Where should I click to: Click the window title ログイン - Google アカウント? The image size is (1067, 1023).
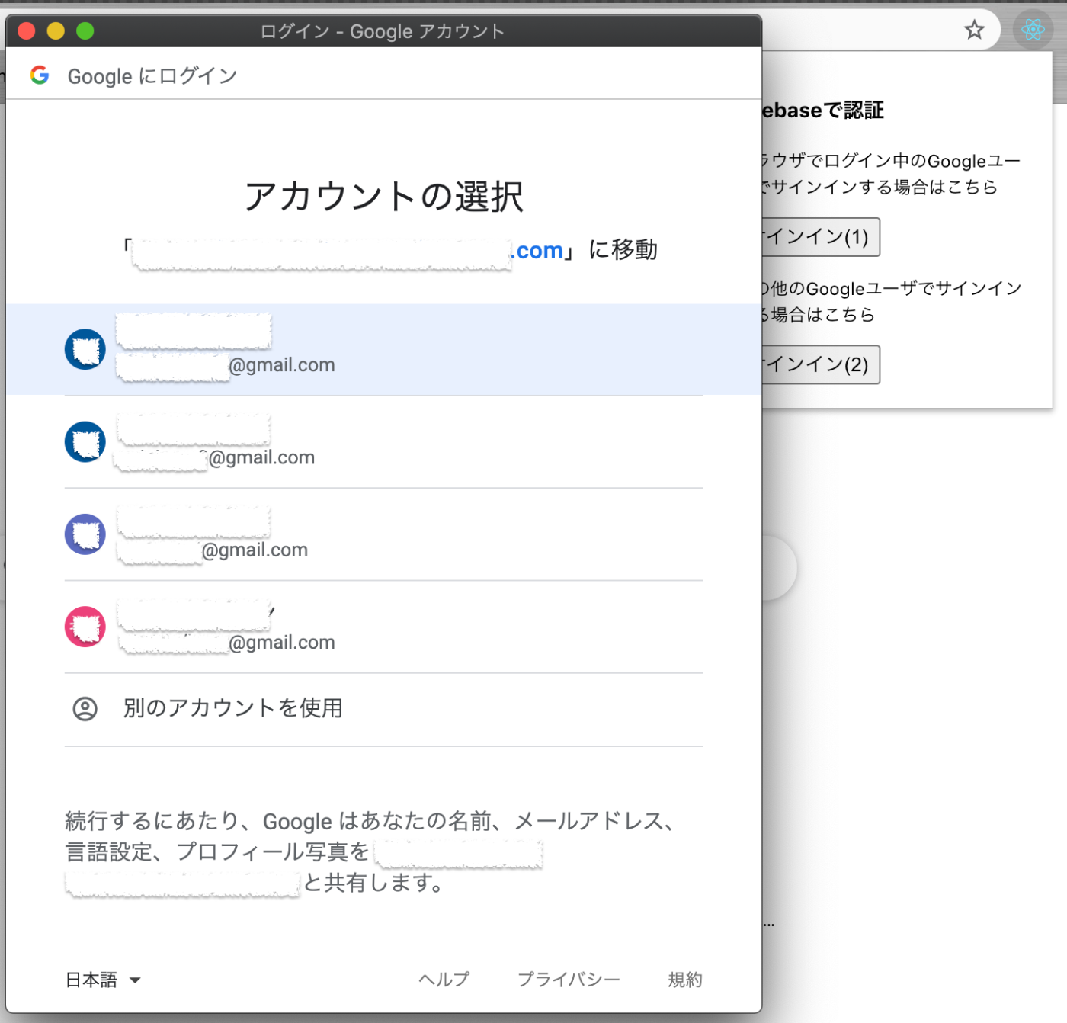383,31
